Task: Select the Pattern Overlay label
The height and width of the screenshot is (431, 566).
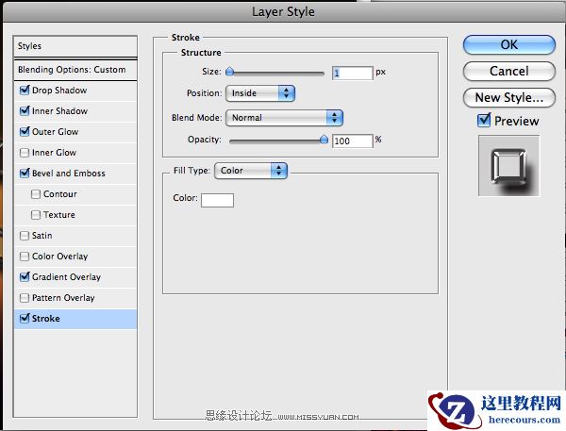Action: 63,298
